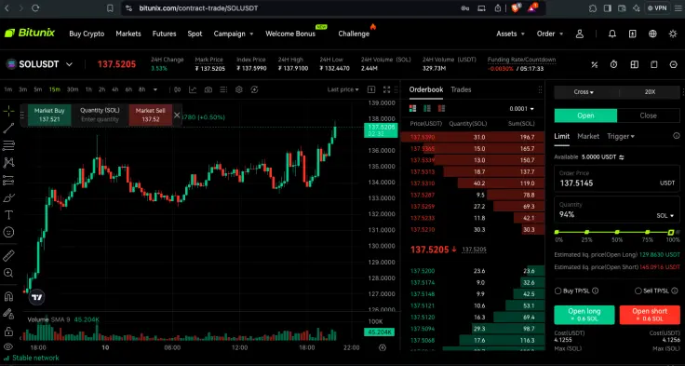
Task: Select the text annotation tool
Action: 8,215
